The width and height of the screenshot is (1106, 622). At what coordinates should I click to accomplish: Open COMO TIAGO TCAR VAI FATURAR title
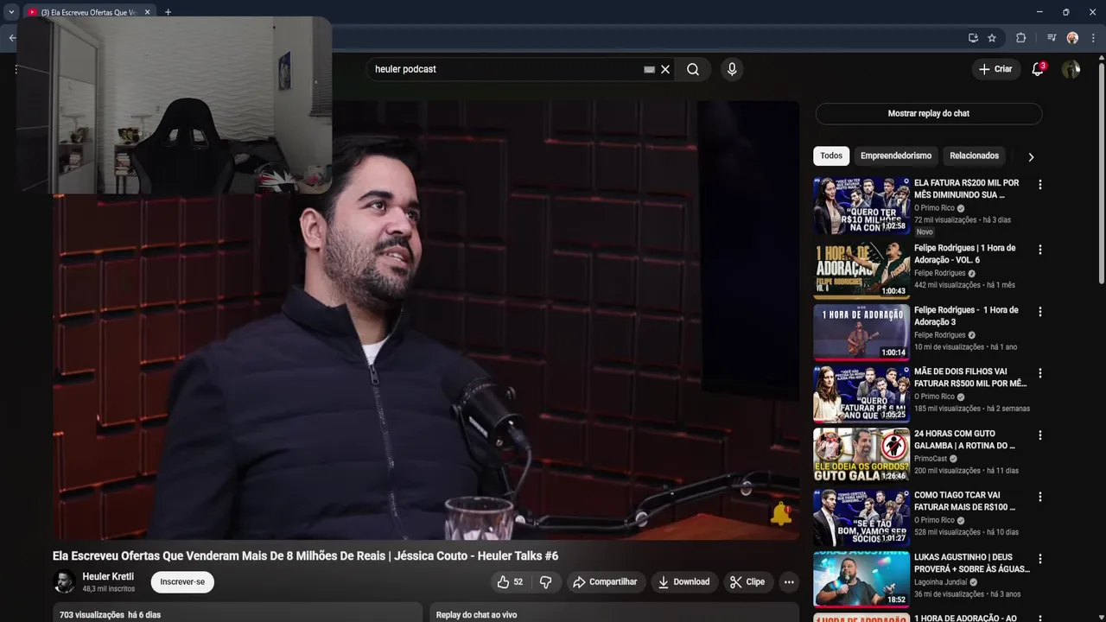(965, 501)
